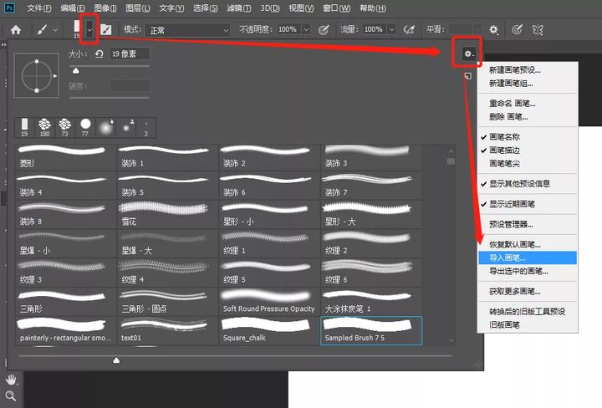Open brush panel gear menu
Screen dimensions: 602x408
pyautogui.click(x=468, y=54)
